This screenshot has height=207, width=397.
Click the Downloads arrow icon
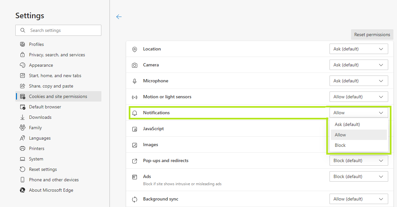pyautogui.click(x=22, y=117)
